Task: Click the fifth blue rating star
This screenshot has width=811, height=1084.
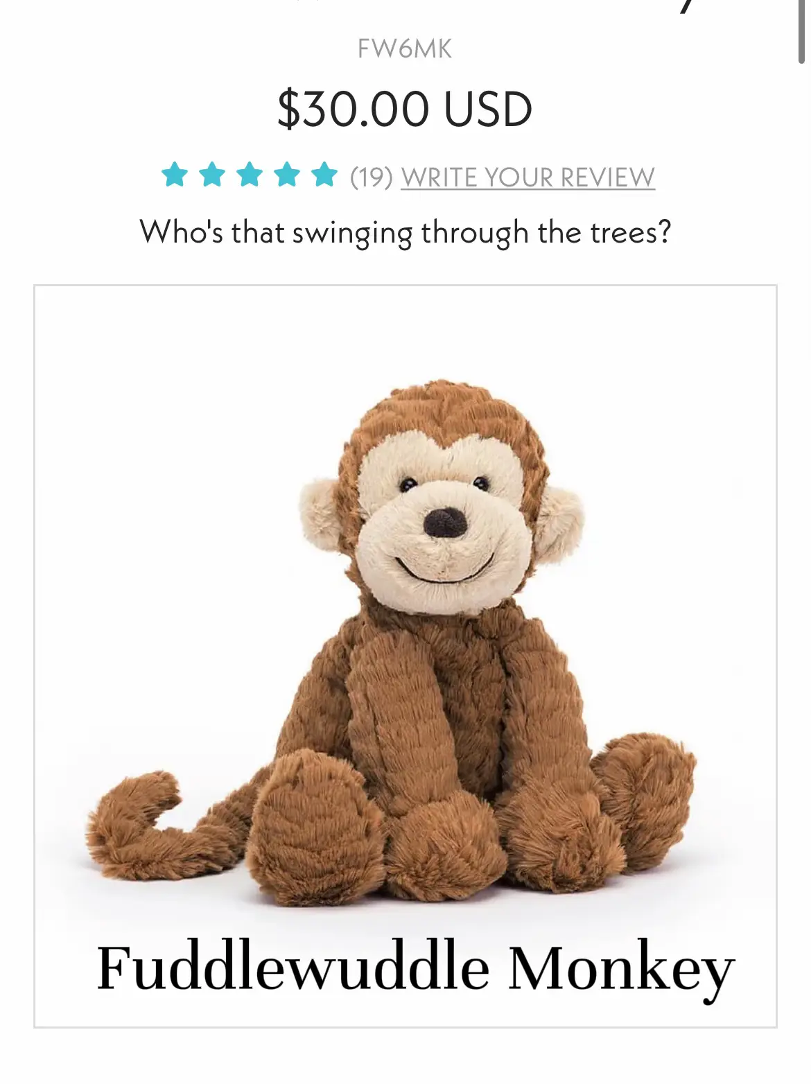Action: click(324, 175)
